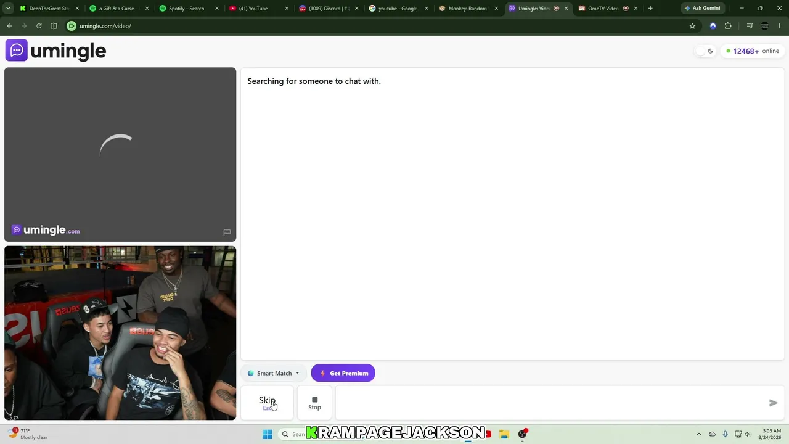This screenshot has width=789, height=444.
Task: Open a new browser tab
Action: point(650,9)
